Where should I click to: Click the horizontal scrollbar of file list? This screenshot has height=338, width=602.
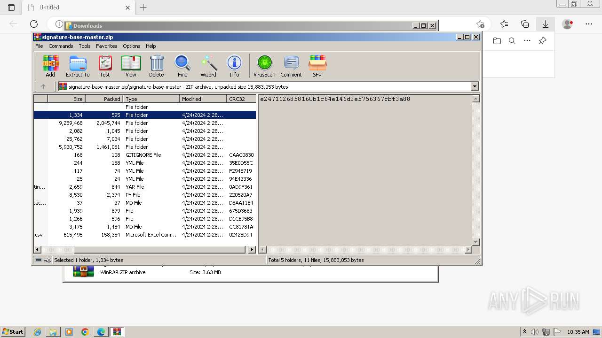(x=160, y=250)
